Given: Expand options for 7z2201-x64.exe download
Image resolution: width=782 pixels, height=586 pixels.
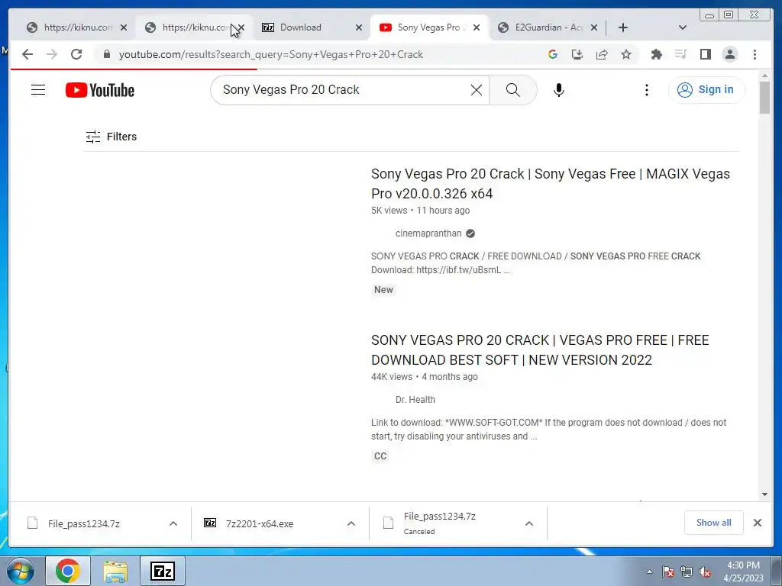Looking at the screenshot, I should pyautogui.click(x=351, y=523).
